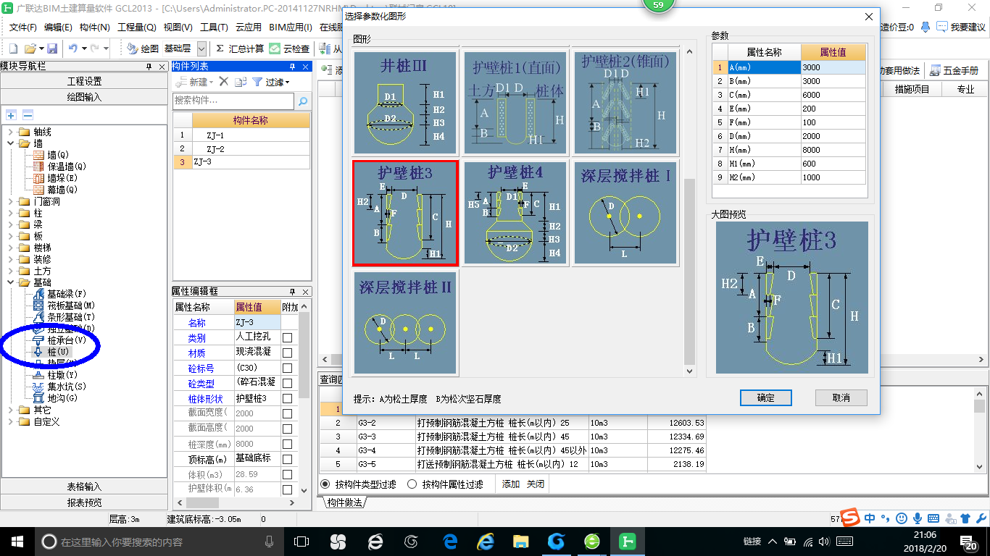Image resolution: width=990 pixels, height=556 pixels.
Task: Expand the 其它 tree folder
Action: click(10, 410)
